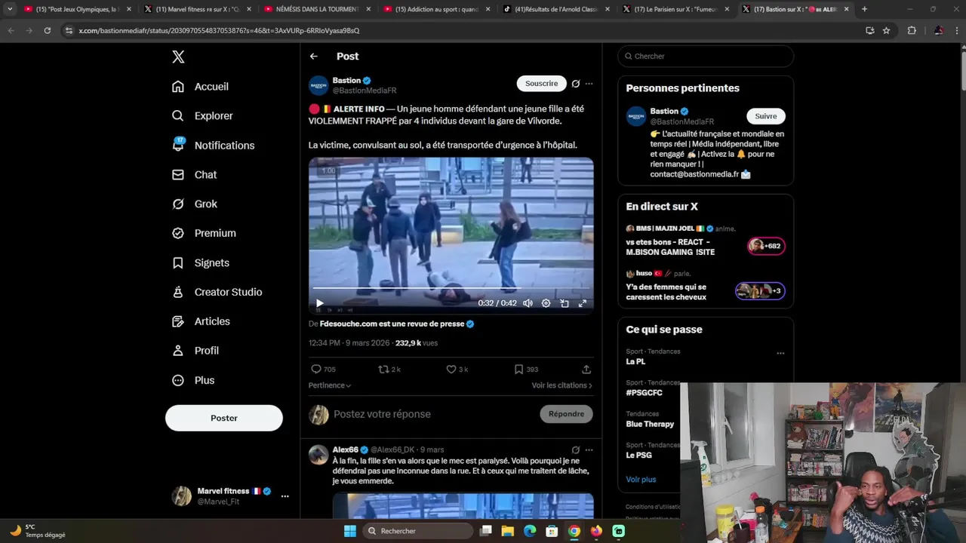The height and width of the screenshot is (543, 966).
Task: Bookmark this page with the star icon
Action: [x=887, y=31]
